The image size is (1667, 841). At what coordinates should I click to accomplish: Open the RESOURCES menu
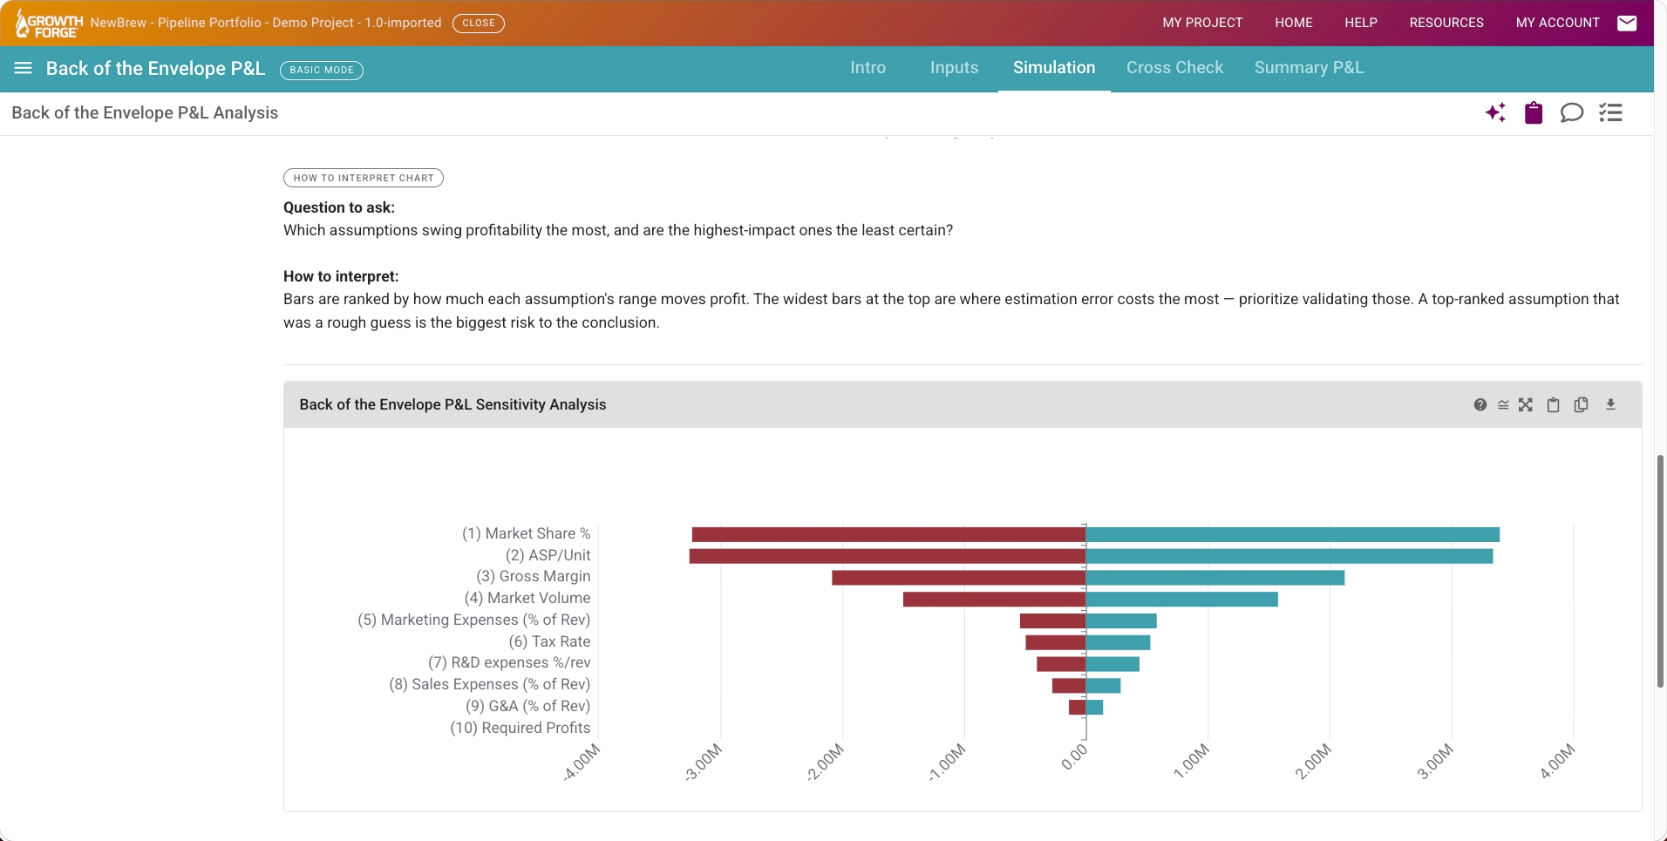1446,23
